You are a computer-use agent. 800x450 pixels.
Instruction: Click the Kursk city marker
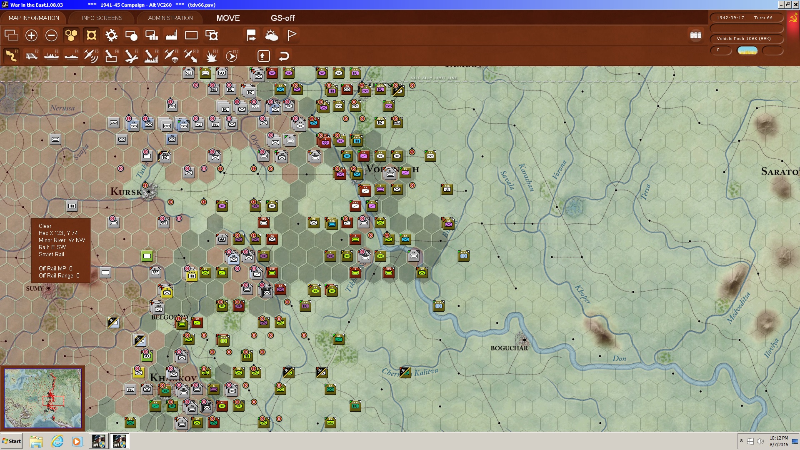pyautogui.click(x=149, y=192)
